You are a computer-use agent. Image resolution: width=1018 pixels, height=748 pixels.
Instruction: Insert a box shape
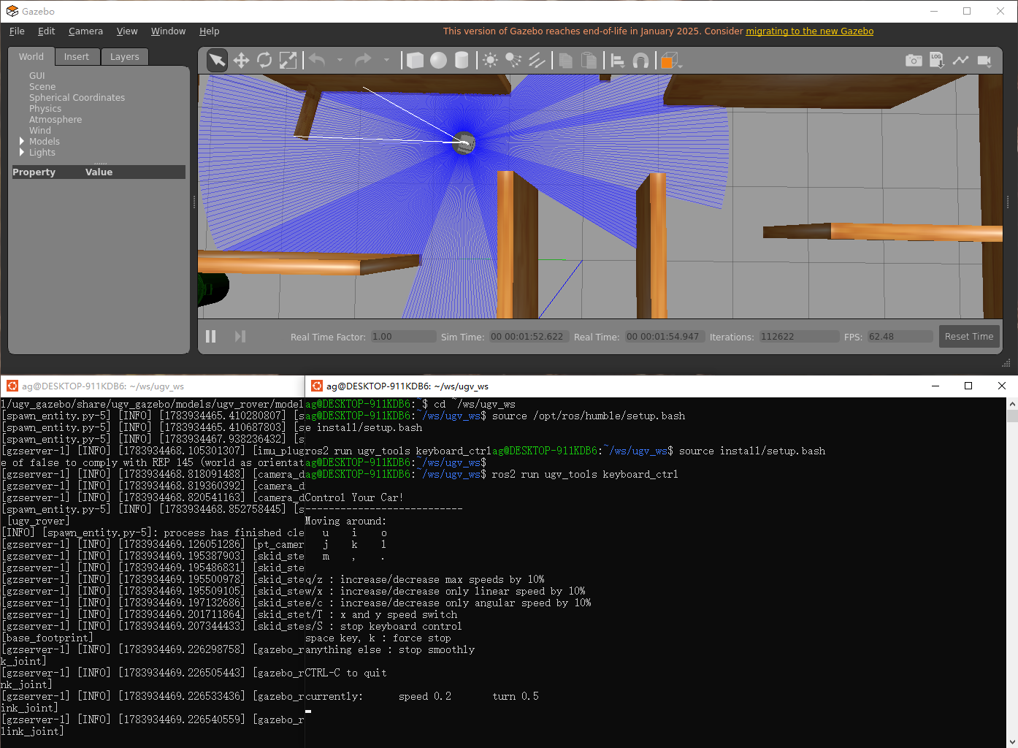415,61
